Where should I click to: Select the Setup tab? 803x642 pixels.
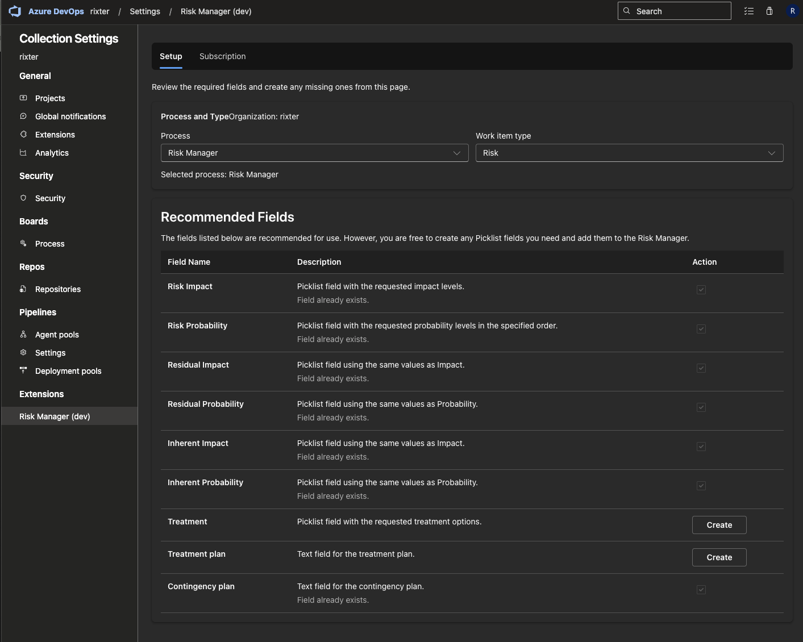tap(170, 56)
